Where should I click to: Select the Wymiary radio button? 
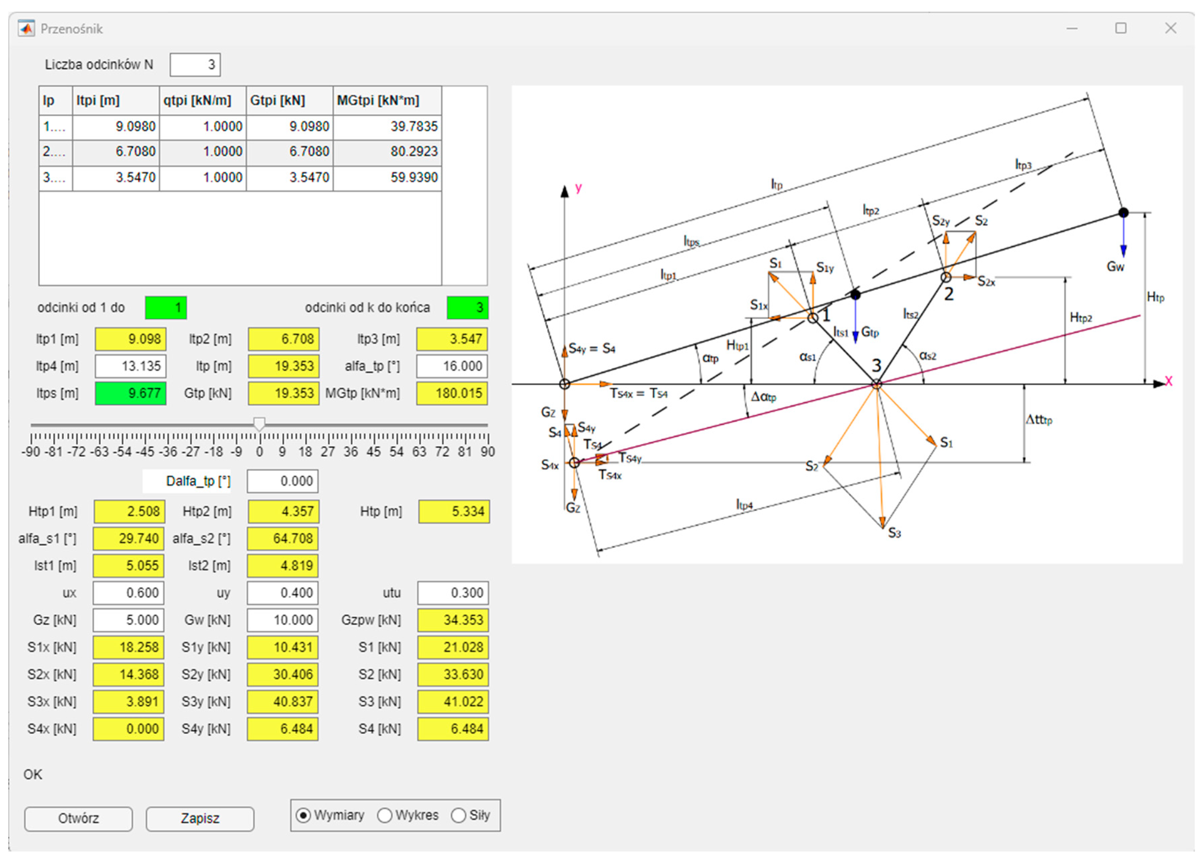coord(303,815)
